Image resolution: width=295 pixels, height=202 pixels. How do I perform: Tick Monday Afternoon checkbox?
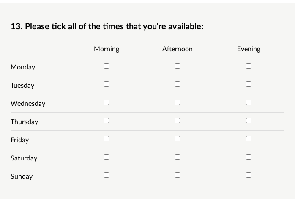[x=177, y=66]
